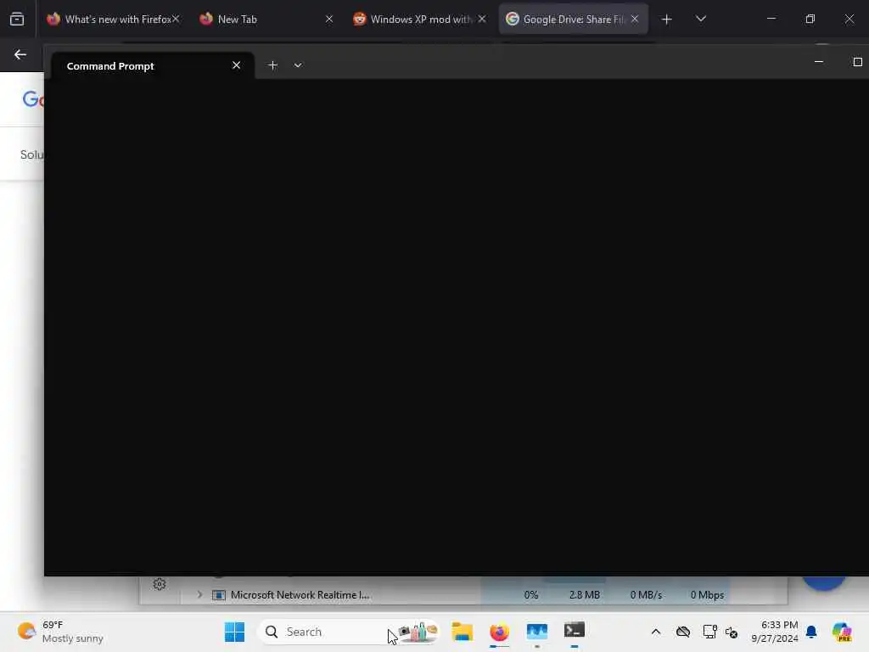The height and width of the screenshot is (652, 869).
Task: Expand Microsoft Network Realtime process row
Action: click(199, 595)
